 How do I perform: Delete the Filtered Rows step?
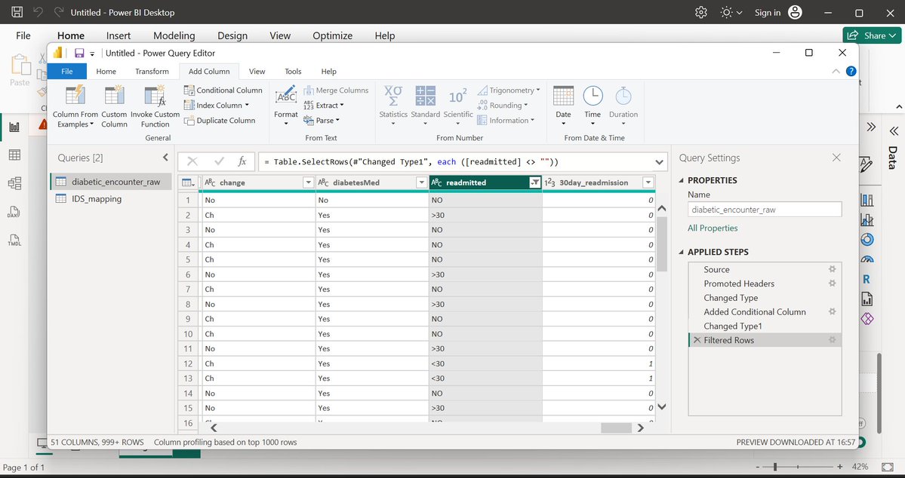[x=697, y=340]
